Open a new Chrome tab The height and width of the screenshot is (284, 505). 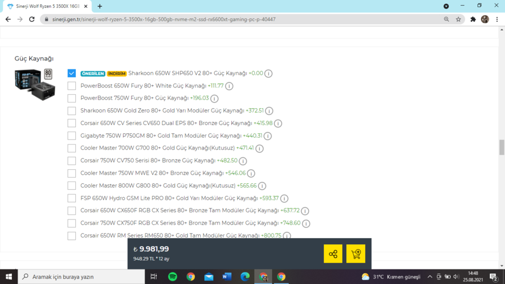coord(100,6)
